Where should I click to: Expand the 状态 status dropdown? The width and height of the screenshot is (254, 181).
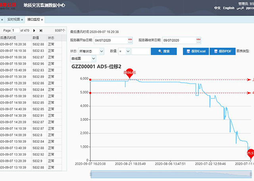[x=91, y=51]
